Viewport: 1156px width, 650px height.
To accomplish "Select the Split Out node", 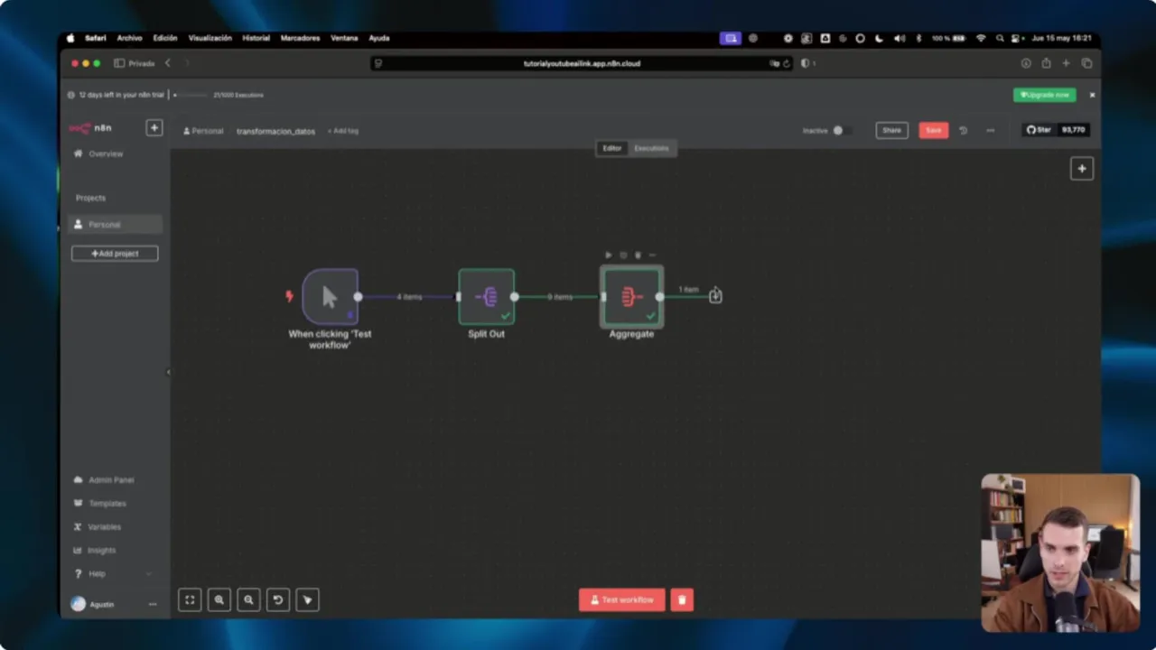I will pyautogui.click(x=487, y=296).
